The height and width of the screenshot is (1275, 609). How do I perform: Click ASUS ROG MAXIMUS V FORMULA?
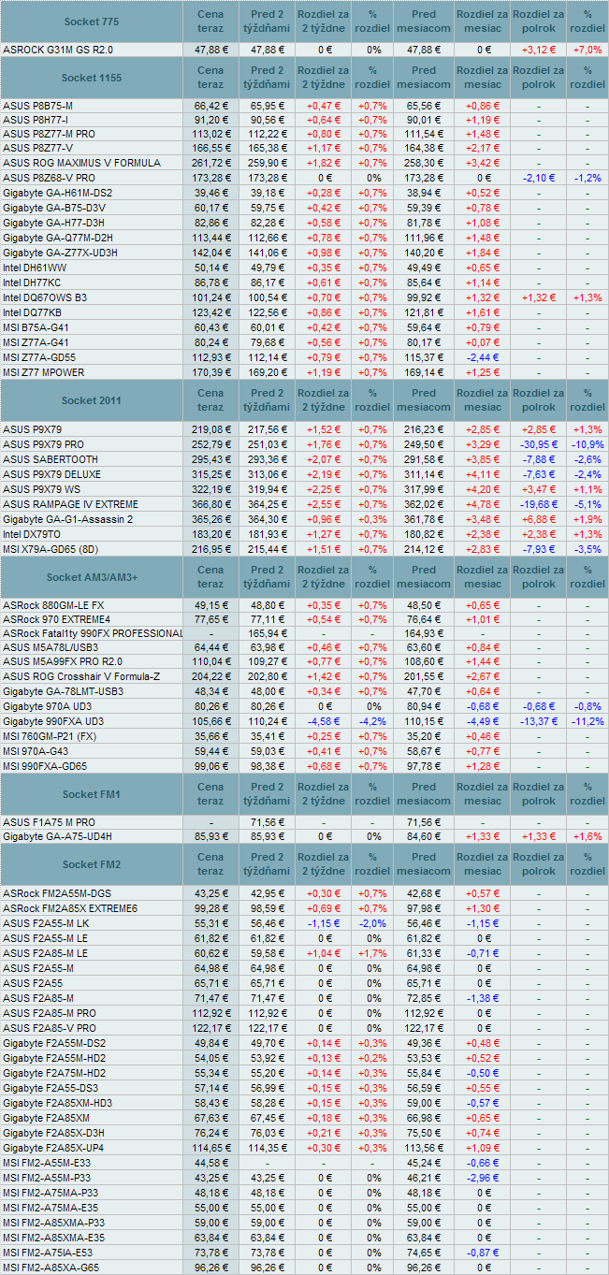(81, 163)
